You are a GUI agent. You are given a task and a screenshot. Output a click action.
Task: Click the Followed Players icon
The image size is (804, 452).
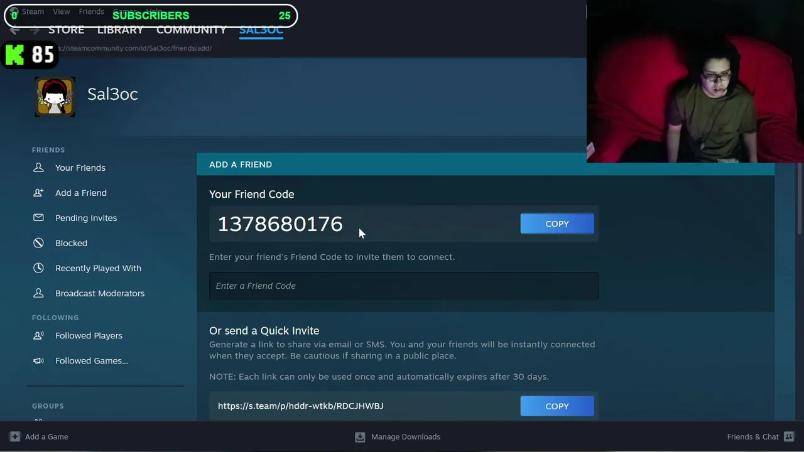click(x=38, y=335)
